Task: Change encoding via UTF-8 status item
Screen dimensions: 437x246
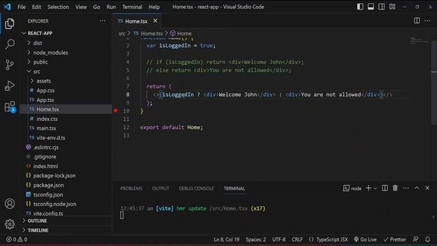Action: [279, 240]
